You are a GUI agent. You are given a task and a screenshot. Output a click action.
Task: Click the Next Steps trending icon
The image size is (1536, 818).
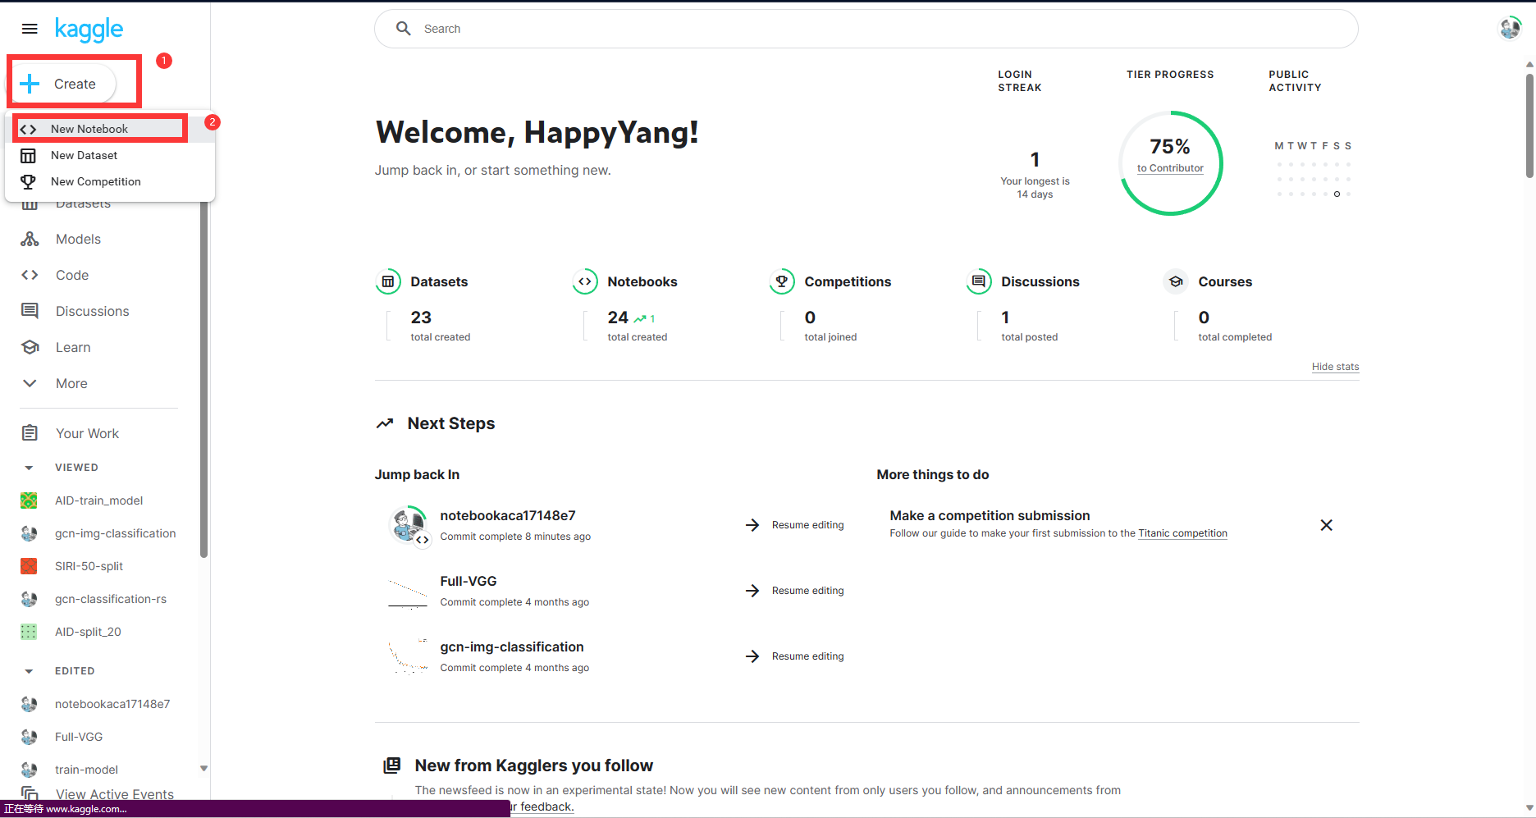(x=385, y=423)
